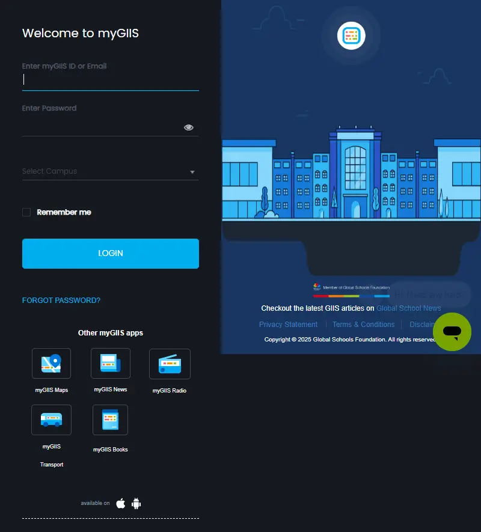The height and width of the screenshot is (532, 481).
Task: Open the myGIIS Maps app icon
Action: [x=51, y=363]
